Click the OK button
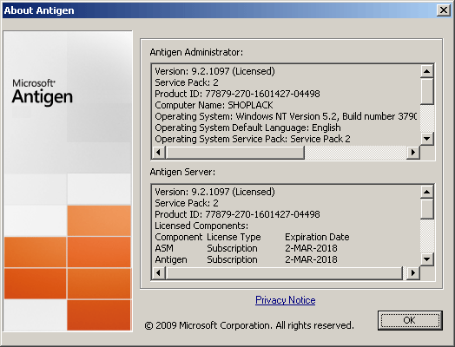 [410, 320]
